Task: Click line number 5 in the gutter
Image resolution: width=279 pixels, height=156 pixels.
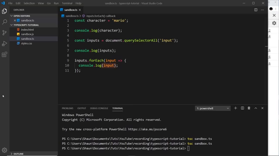Action: point(68,40)
